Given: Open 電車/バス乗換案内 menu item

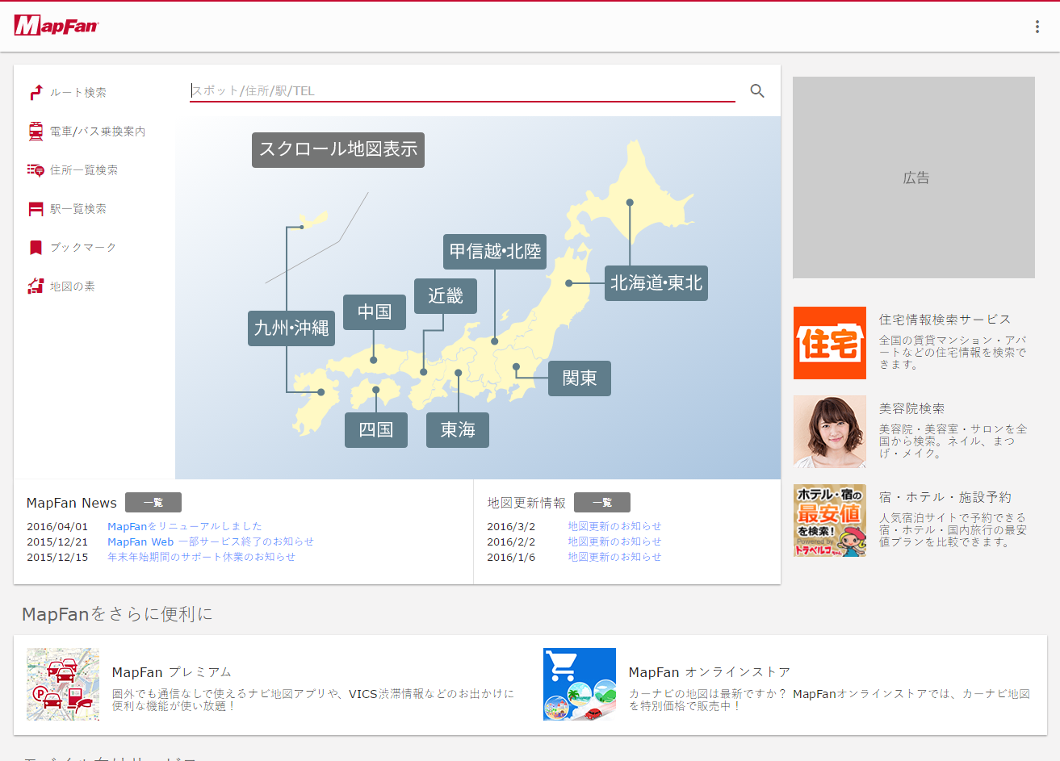Looking at the screenshot, I should [x=98, y=132].
